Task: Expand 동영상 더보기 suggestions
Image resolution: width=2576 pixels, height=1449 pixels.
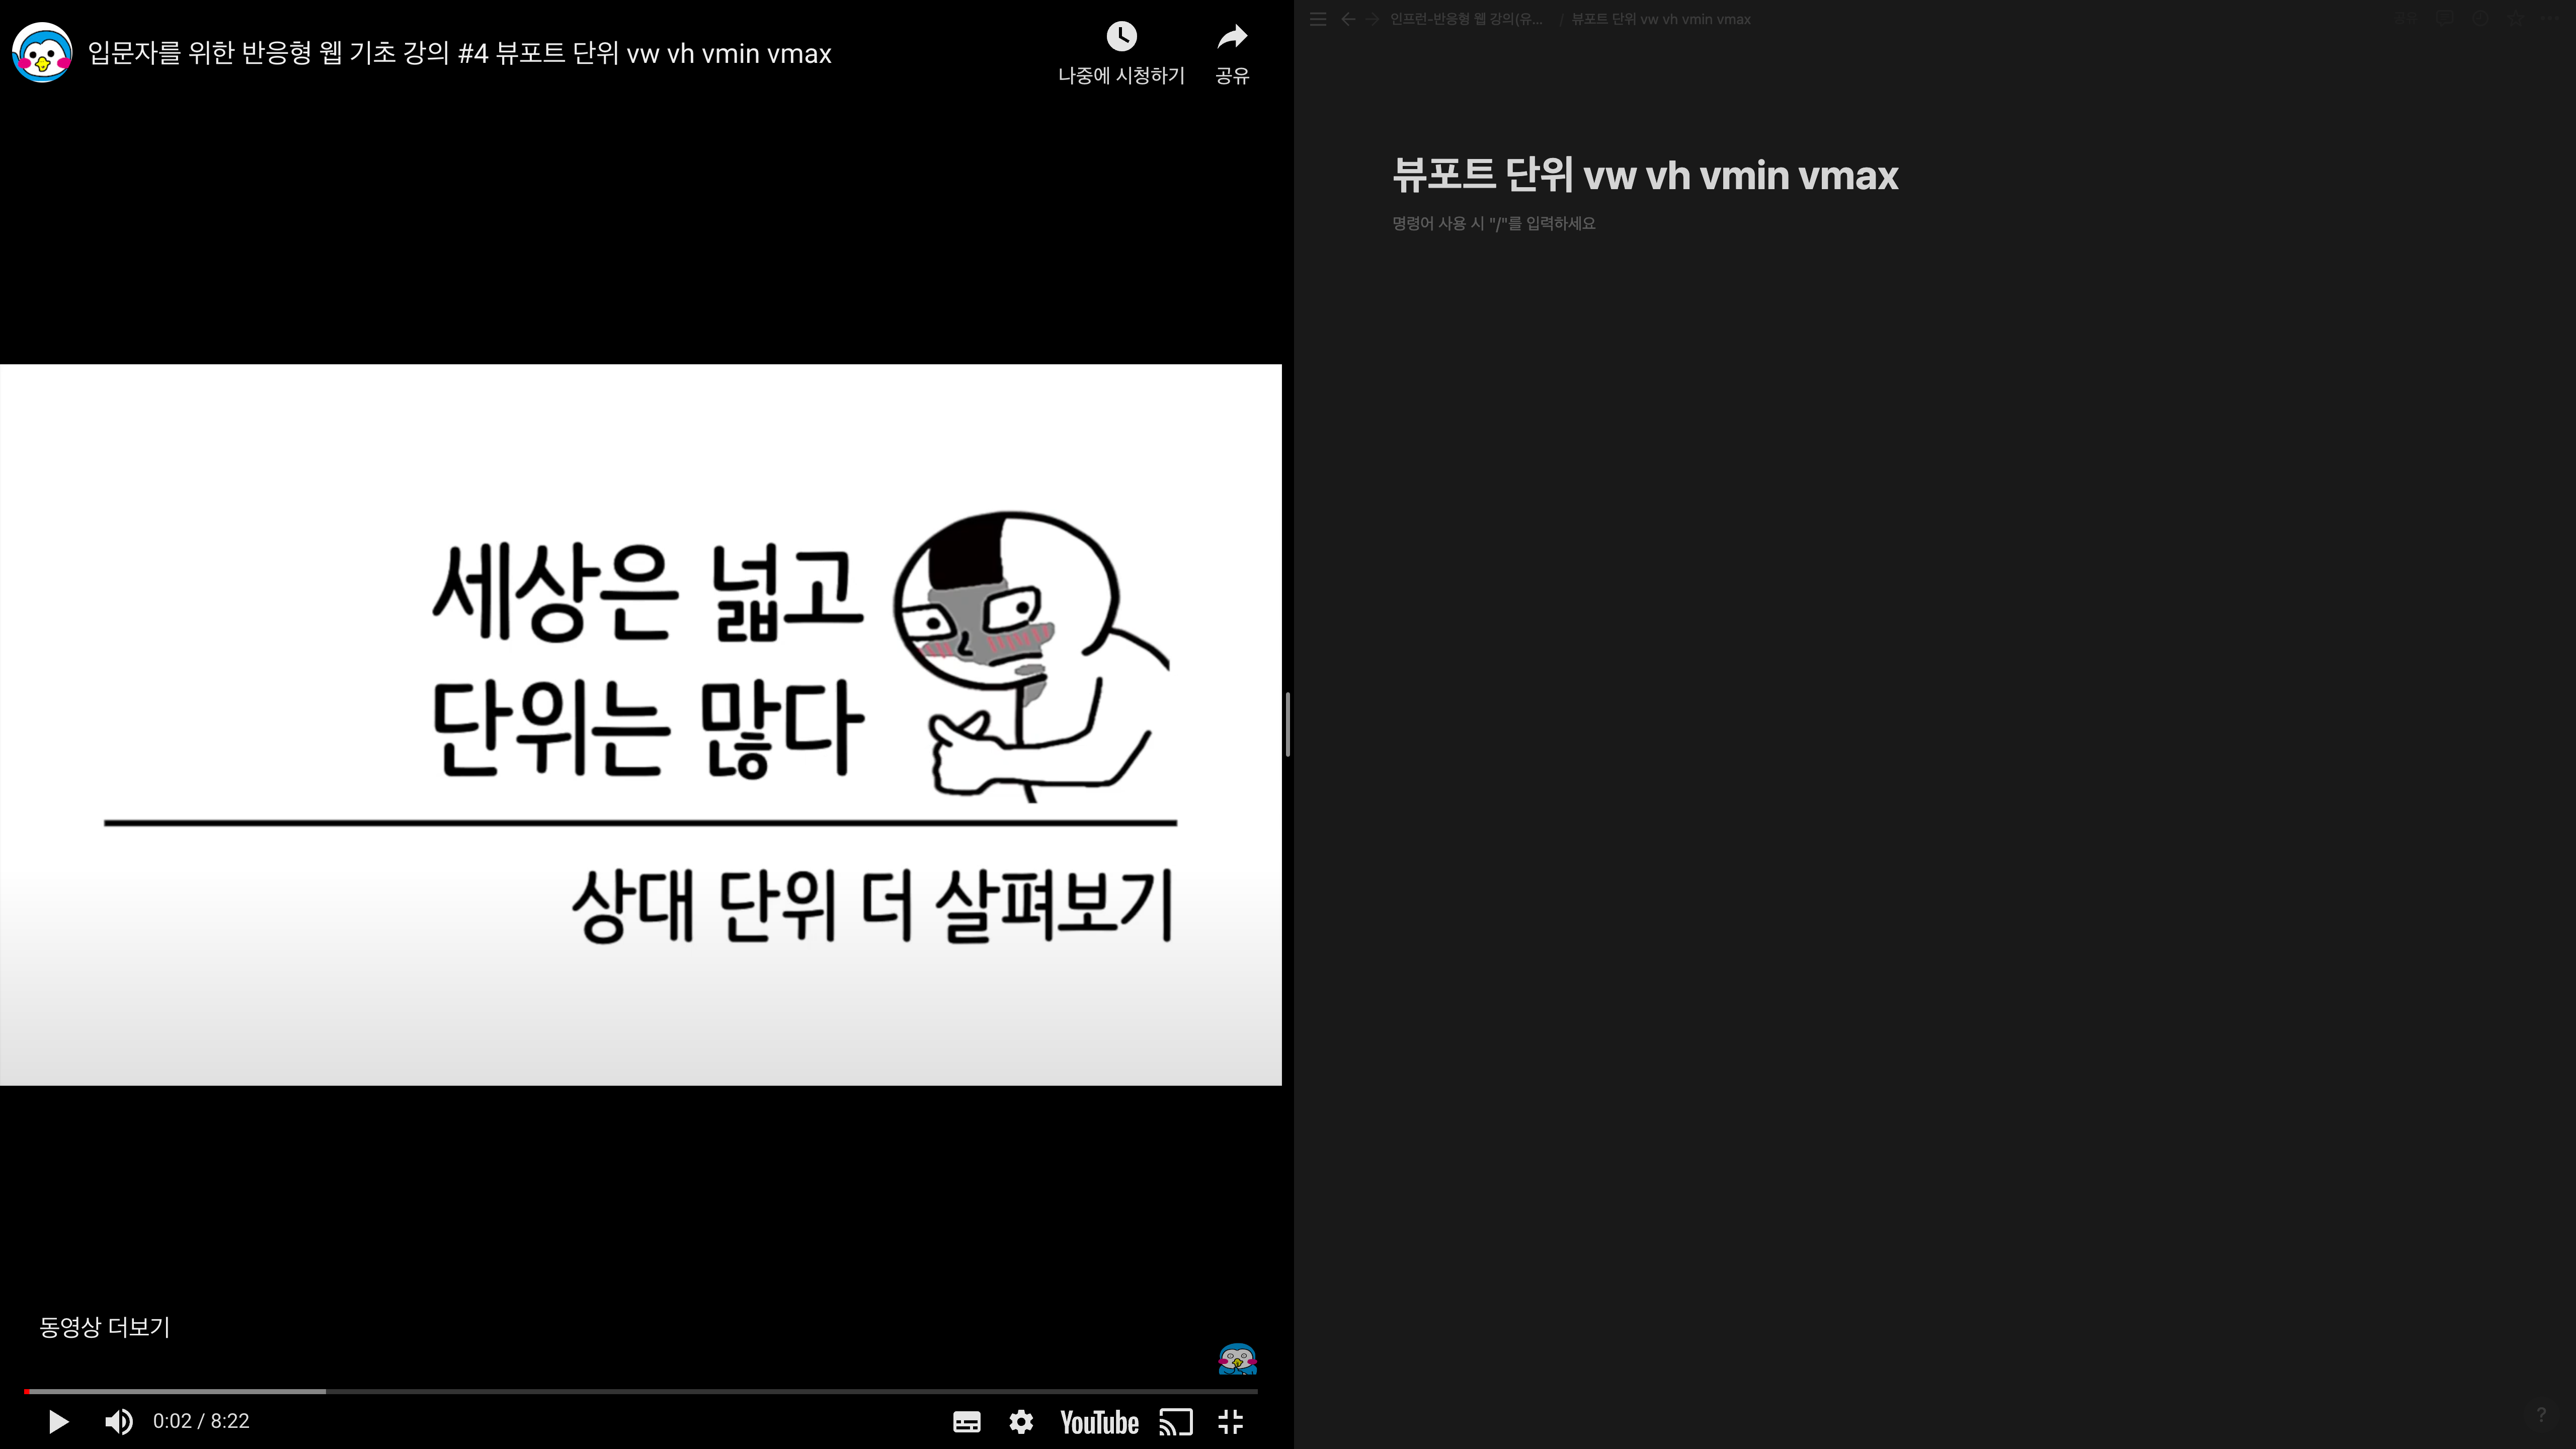Action: coord(104,1327)
